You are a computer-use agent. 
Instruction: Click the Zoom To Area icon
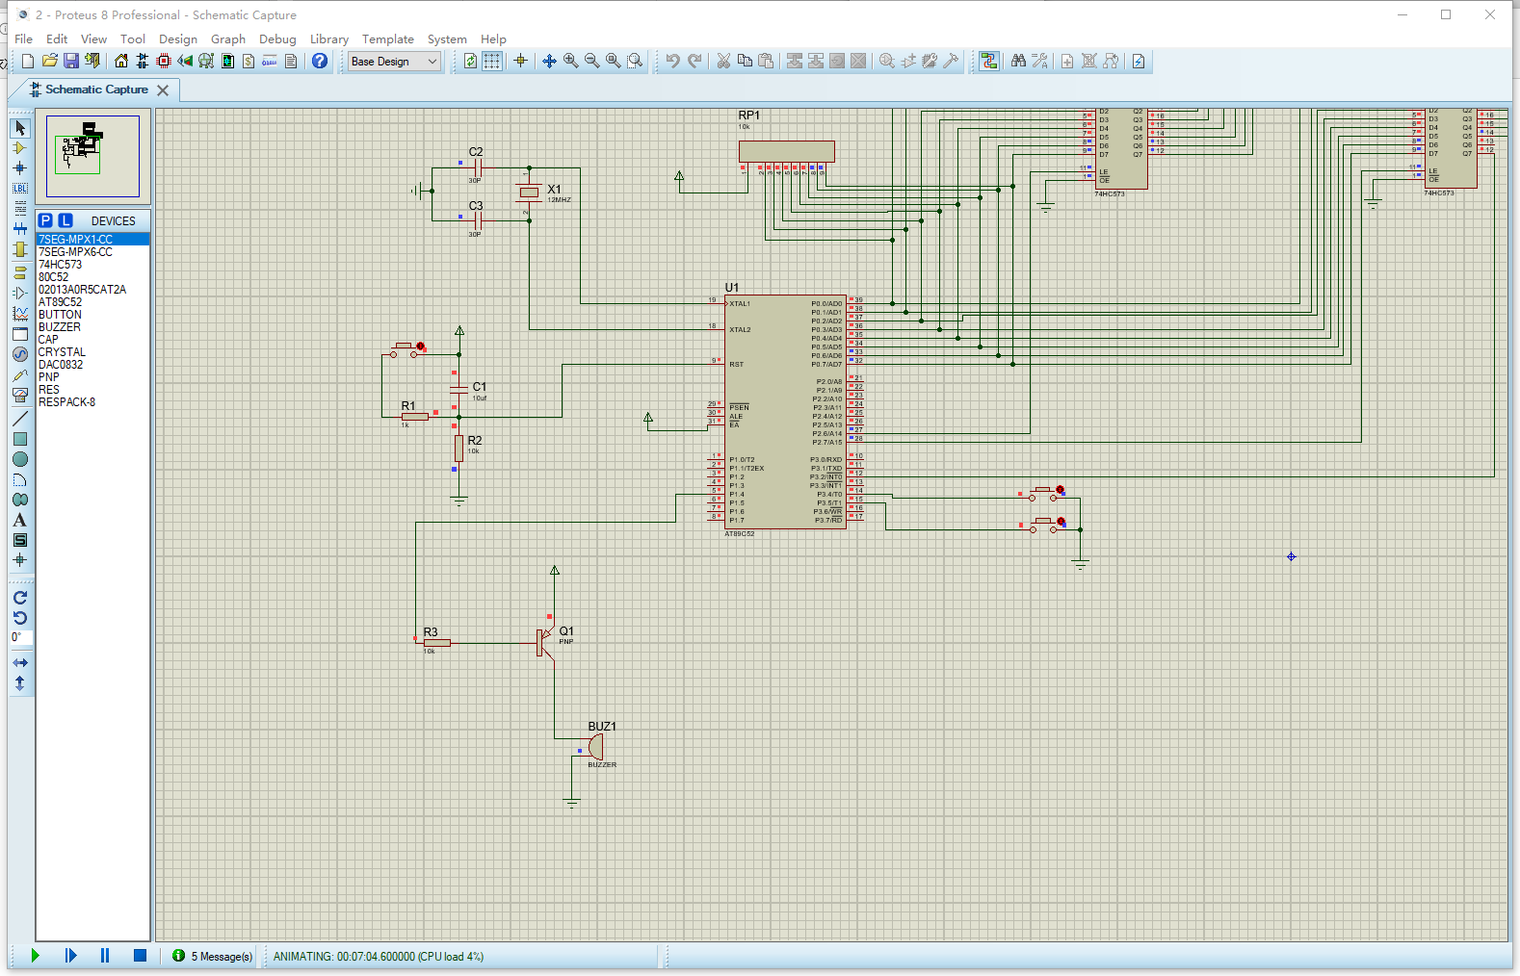(x=635, y=61)
